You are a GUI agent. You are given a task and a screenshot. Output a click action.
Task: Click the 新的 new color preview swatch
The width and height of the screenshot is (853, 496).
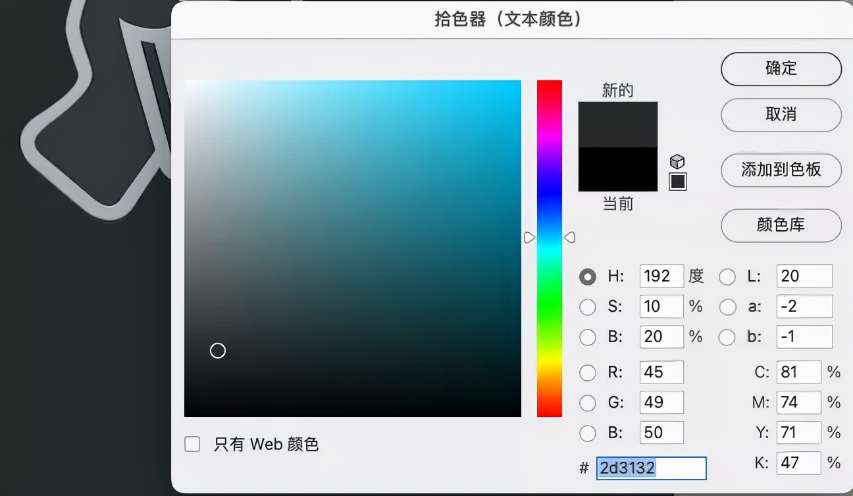(617, 122)
